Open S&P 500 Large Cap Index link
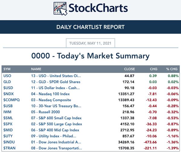The height and width of the screenshot is (153, 181). pos(57,124)
